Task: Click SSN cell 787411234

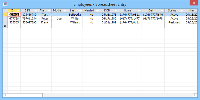Action: click(x=29, y=18)
